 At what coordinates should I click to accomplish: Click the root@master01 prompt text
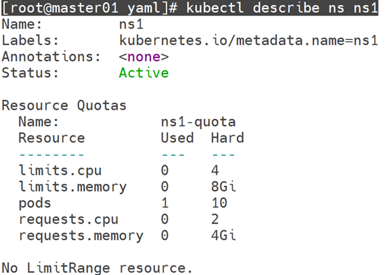pyautogui.click(x=64, y=8)
